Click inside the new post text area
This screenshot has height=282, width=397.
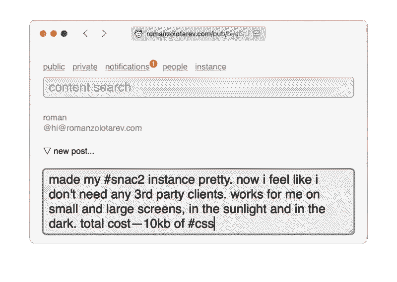[x=198, y=201]
